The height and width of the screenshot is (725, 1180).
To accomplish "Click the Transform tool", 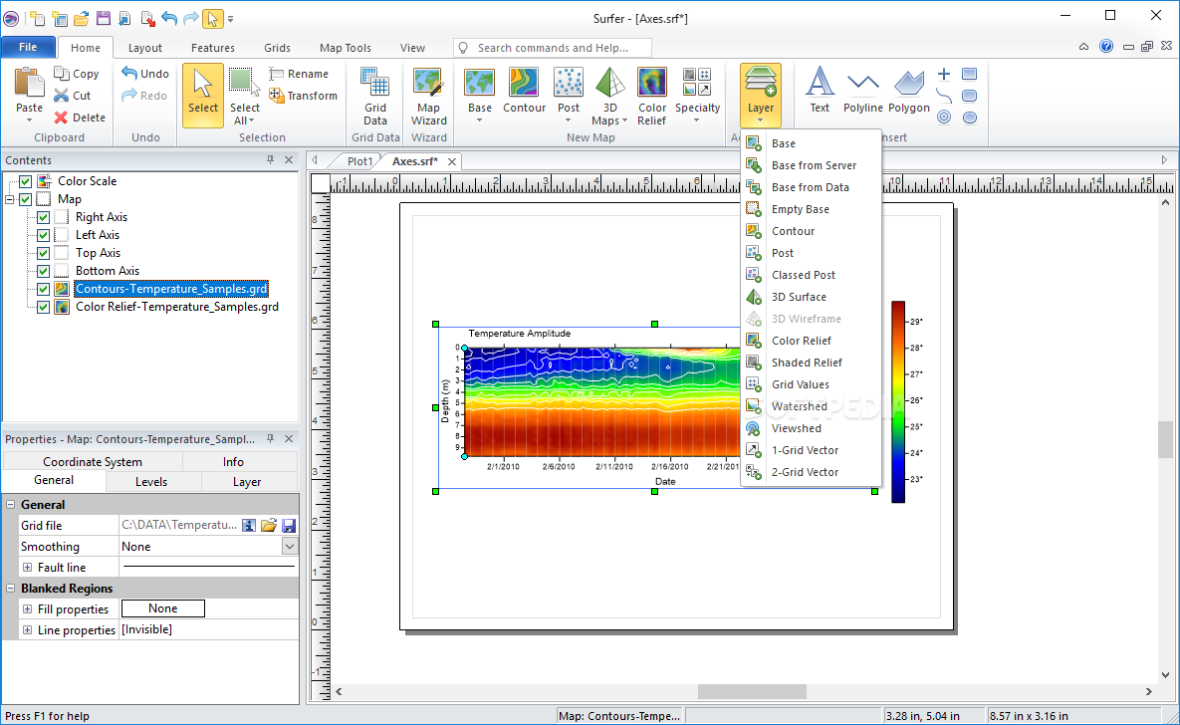I will (x=304, y=96).
